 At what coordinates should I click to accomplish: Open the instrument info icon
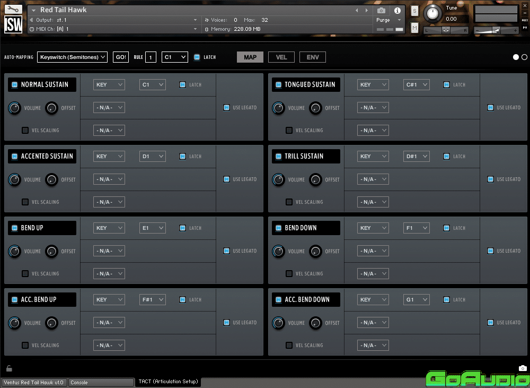[397, 10]
